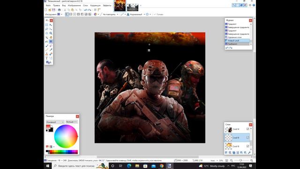Image resolution: width=300 pixels, height=169 pixels.
Task: Toggle the rulers icon in toolbar
Action: [99, 10]
